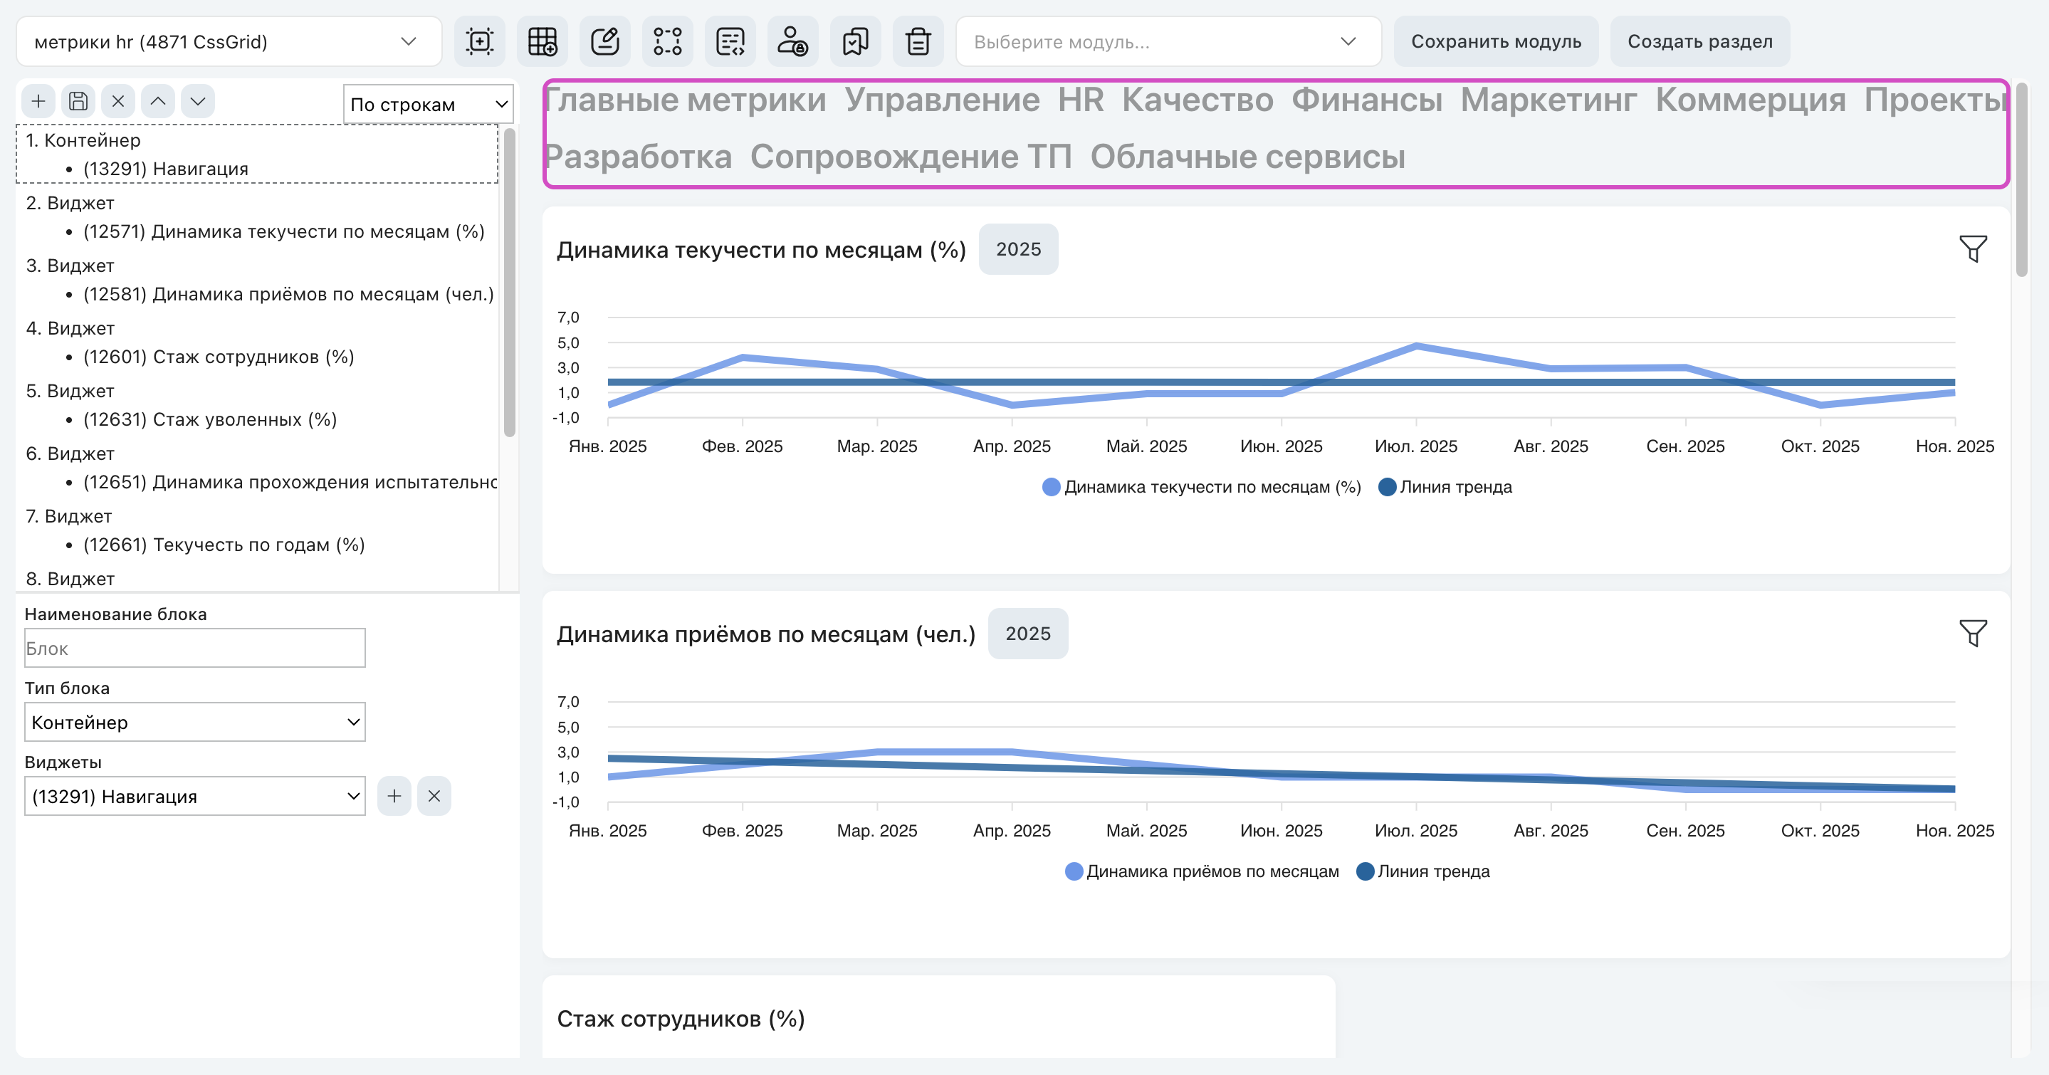The width and height of the screenshot is (2049, 1075).
Task: Move block up with the up arrow
Action: [158, 101]
